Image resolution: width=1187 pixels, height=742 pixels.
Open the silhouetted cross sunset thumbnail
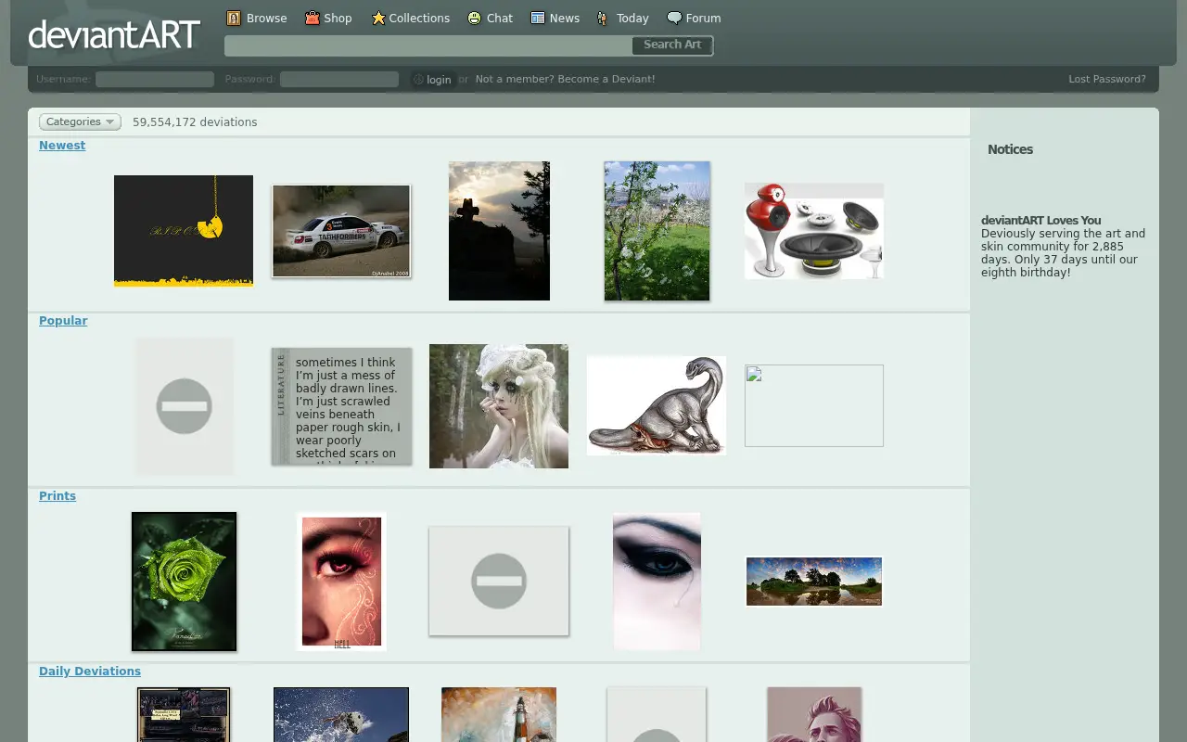click(x=499, y=231)
